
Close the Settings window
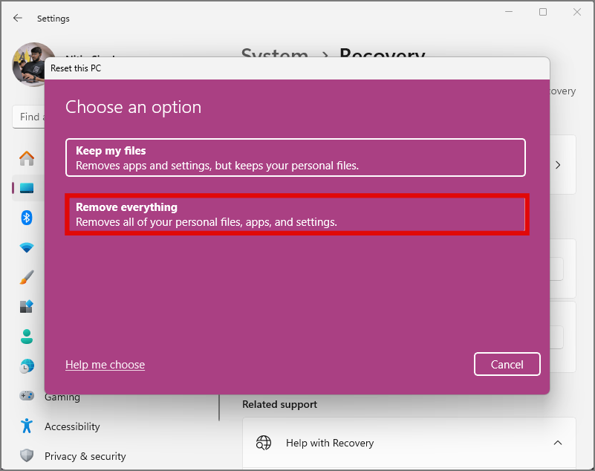tap(577, 12)
